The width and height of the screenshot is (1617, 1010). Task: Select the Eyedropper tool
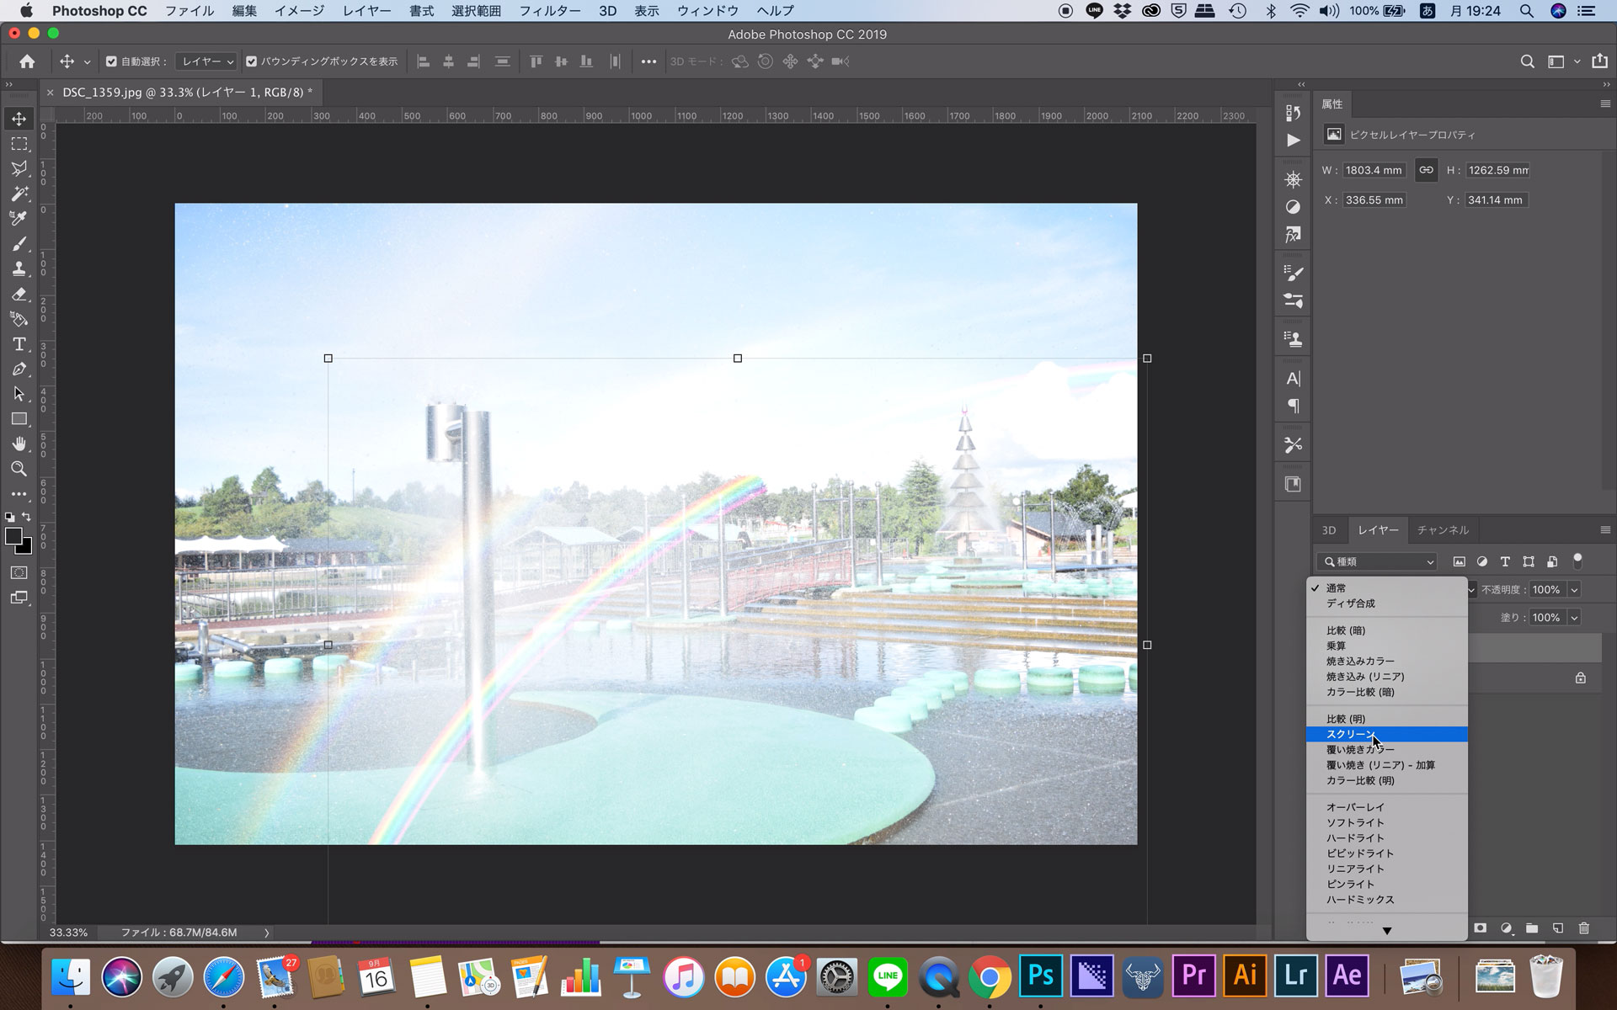click(19, 219)
